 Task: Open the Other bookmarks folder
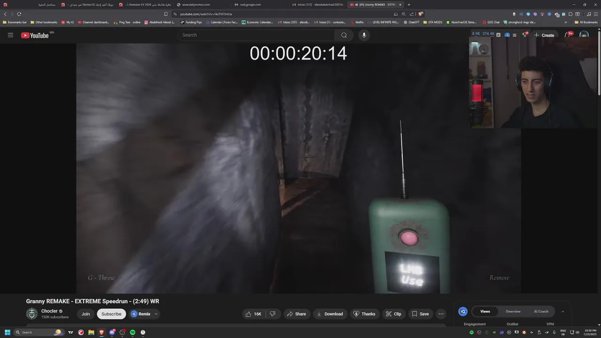coord(44,22)
